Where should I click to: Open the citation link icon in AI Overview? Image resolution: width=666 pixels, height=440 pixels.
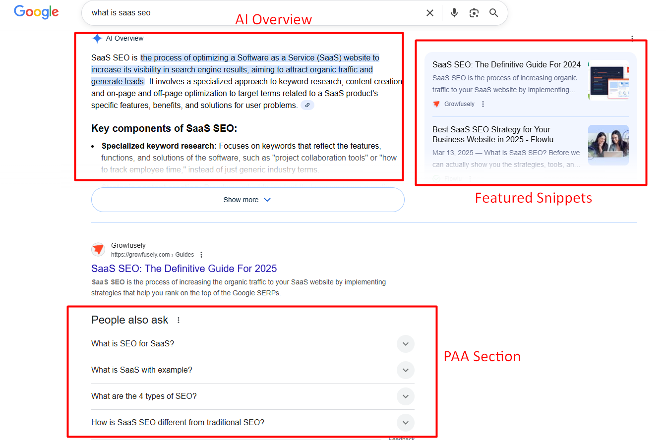coord(307,105)
